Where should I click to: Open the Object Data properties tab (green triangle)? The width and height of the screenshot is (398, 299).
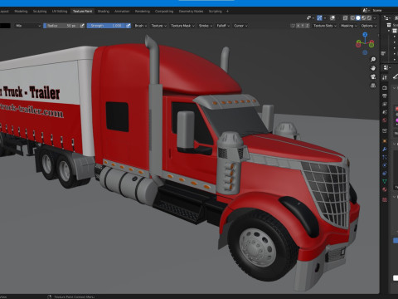tap(385, 181)
